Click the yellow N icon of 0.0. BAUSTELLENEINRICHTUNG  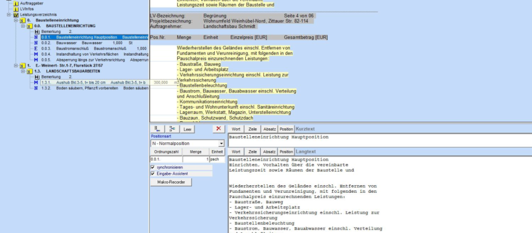pos(29,26)
